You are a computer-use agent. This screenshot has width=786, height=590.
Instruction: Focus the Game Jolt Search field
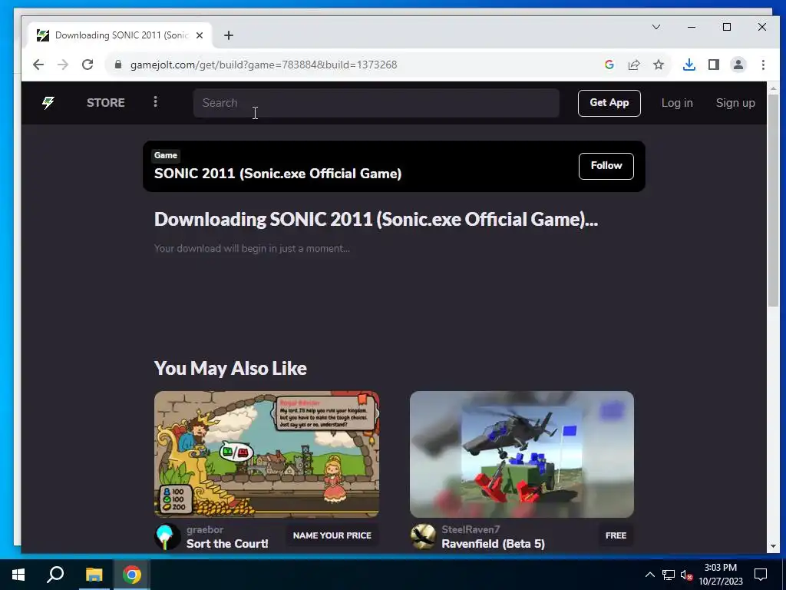376,103
